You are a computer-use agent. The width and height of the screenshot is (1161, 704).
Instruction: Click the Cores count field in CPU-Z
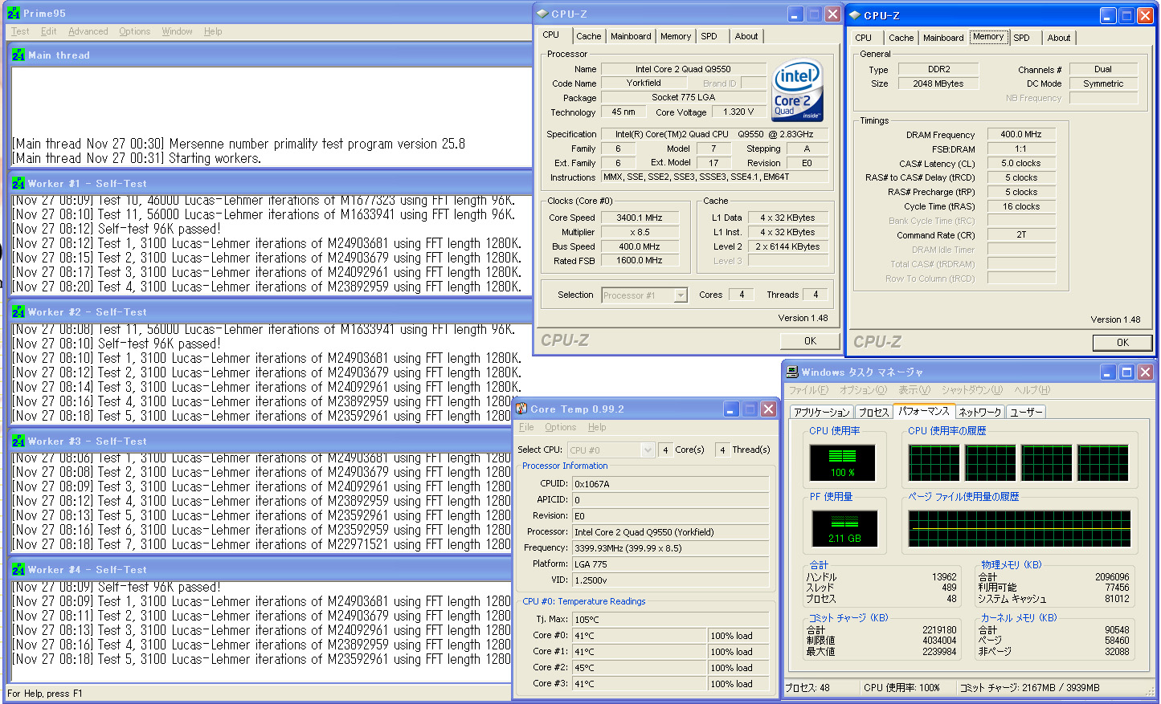click(x=742, y=295)
